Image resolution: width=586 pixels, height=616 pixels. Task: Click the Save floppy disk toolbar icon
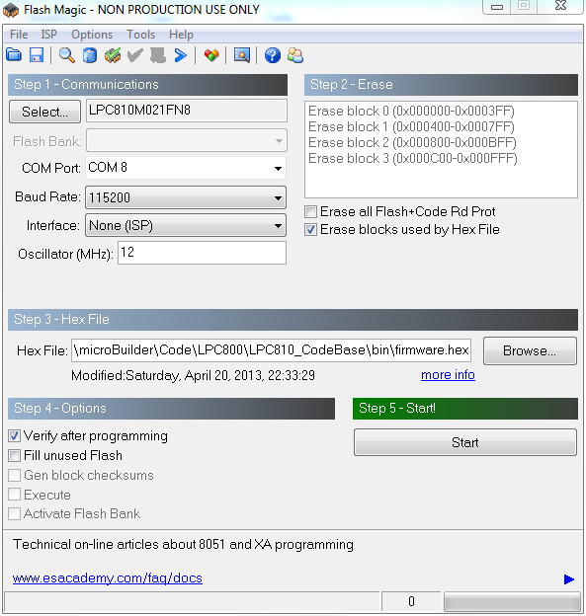pyautogui.click(x=37, y=55)
